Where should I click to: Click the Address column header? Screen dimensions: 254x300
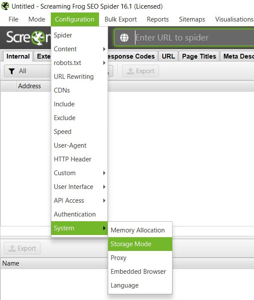[x=34, y=86]
